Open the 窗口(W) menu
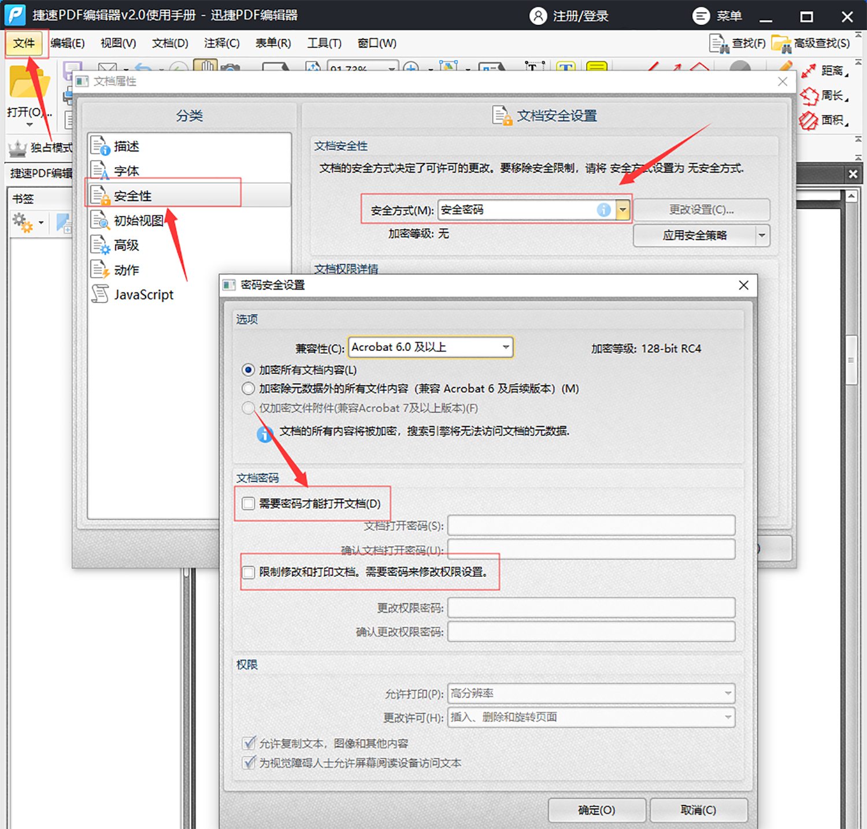 377,43
